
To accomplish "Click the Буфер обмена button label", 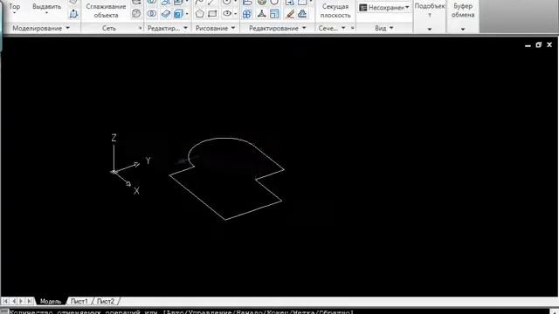I will pos(463,10).
